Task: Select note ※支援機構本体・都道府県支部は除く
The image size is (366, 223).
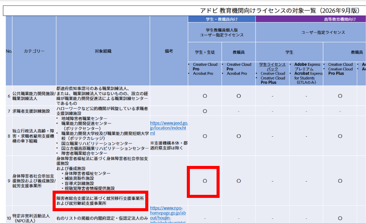Action: [169, 145]
